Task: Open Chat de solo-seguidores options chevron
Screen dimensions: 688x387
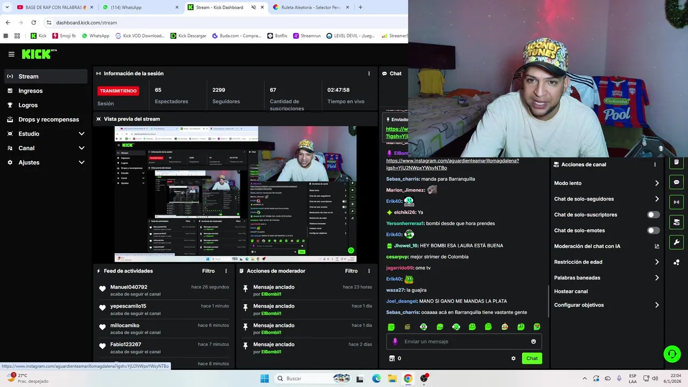Action: click(x=657, y=199)
